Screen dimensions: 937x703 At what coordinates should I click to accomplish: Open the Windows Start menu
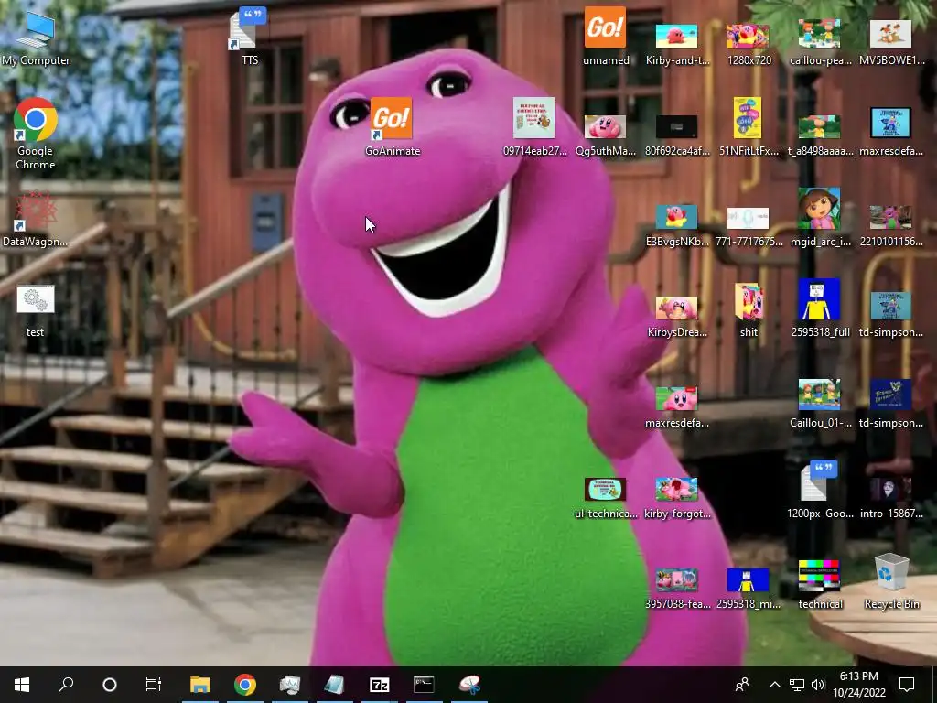click(22, 685)
